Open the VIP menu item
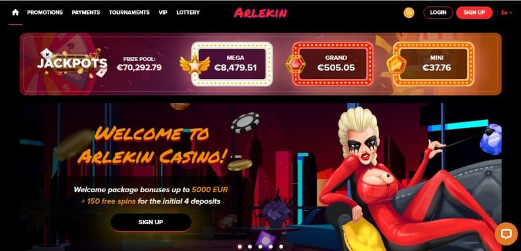Image resolution: width=521 pixels, height=251 pixels. pos(163,13)
